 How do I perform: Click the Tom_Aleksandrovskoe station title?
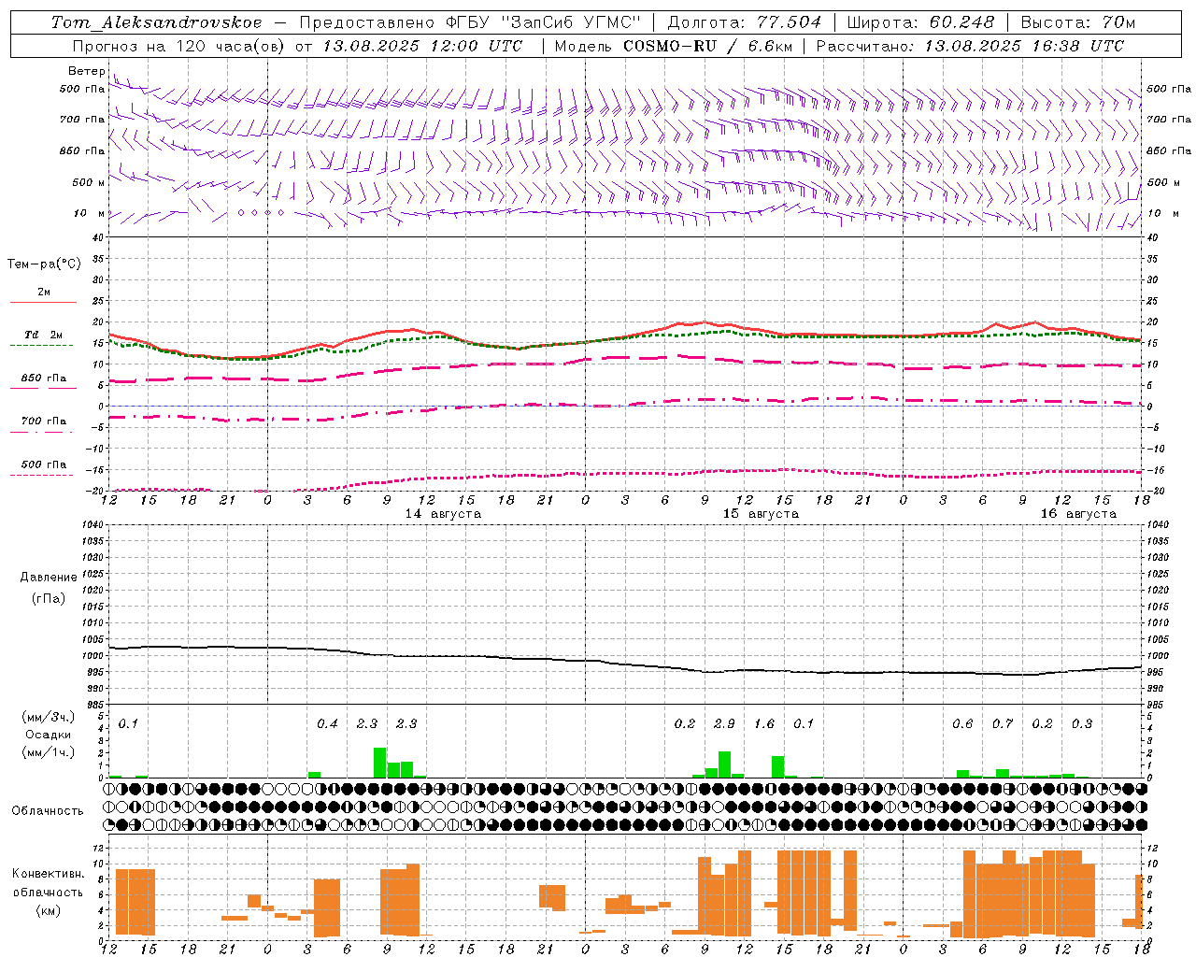[x=157, y=22]
